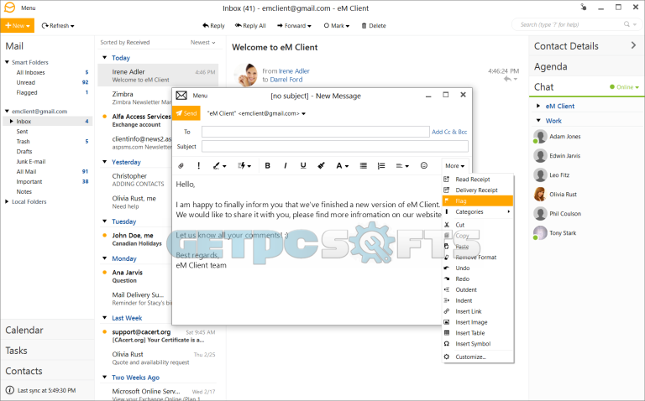Open the main eM Client Menu
The height and width of the screenshot is (401, 645).
click(x=28, y=8)
